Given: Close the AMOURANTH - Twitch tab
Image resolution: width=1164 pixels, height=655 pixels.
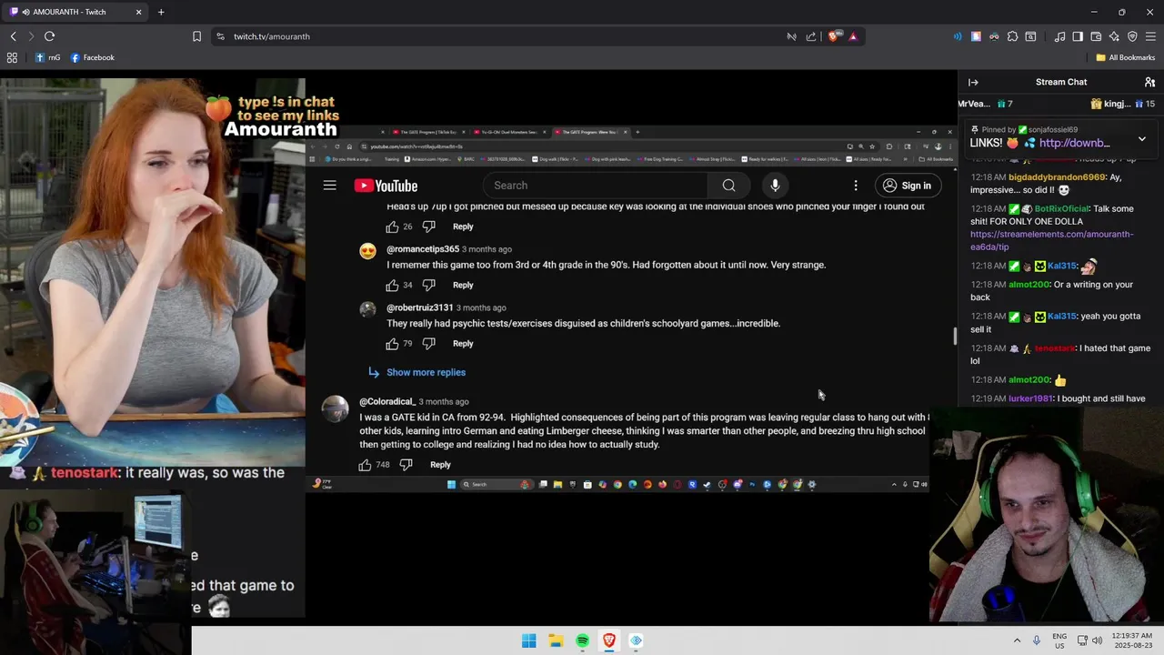Looking at the screenshot, I should tap(139, 12).
